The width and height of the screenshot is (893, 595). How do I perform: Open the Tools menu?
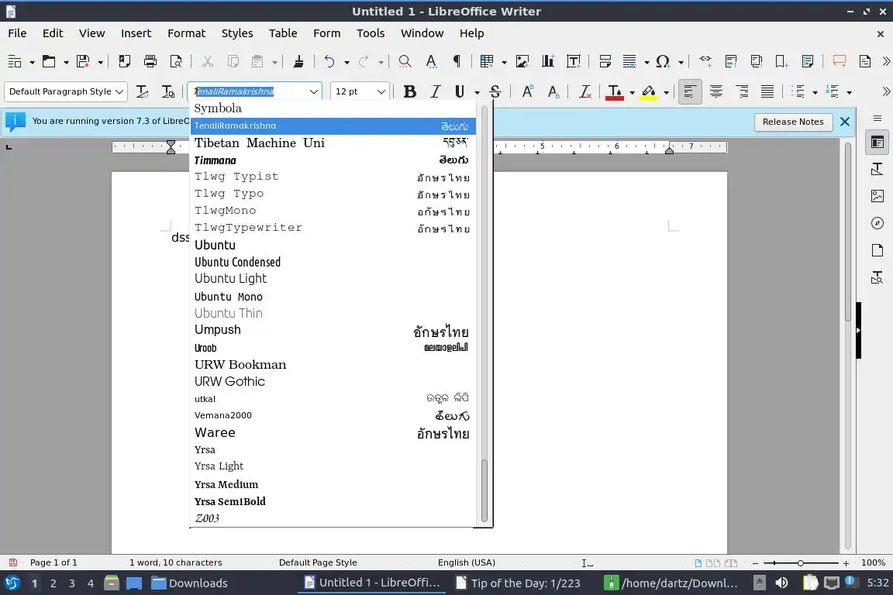tap(371, 33)
